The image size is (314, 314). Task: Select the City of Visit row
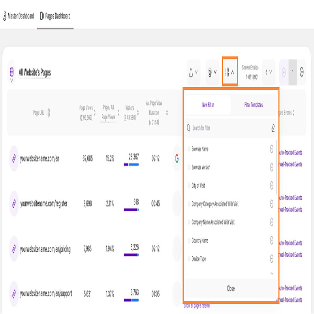click(x=230, y=185)
